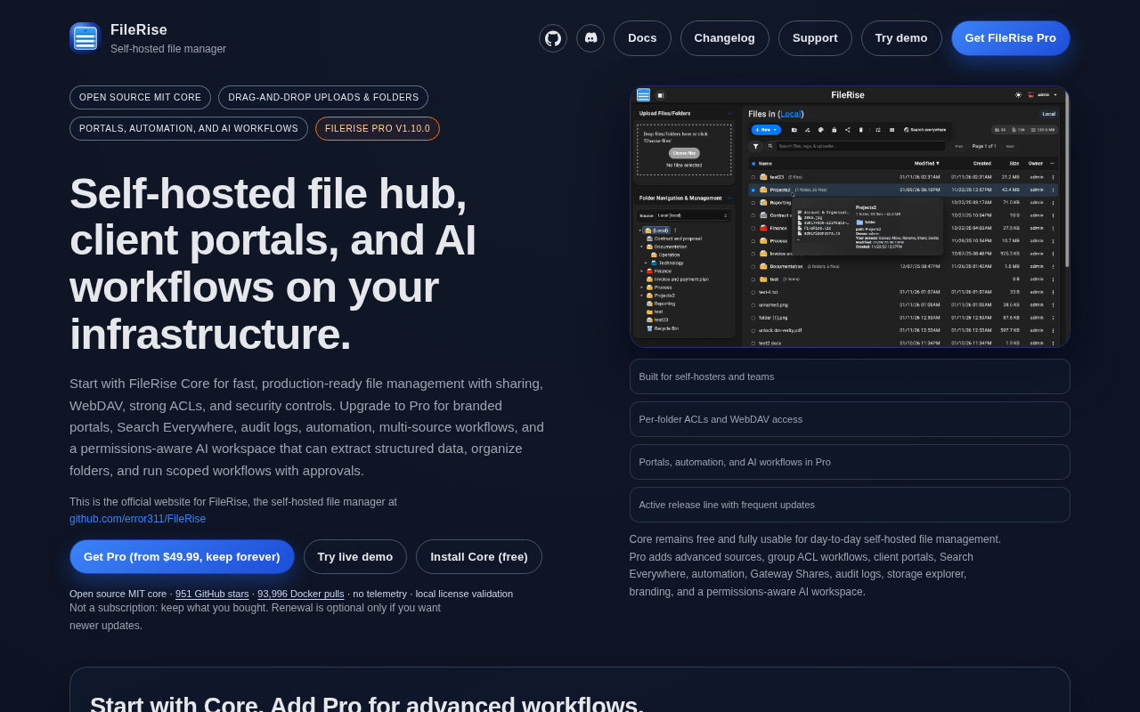
Task: Open the Source Local dropdown in folder panel
Action: pos(692,215)
